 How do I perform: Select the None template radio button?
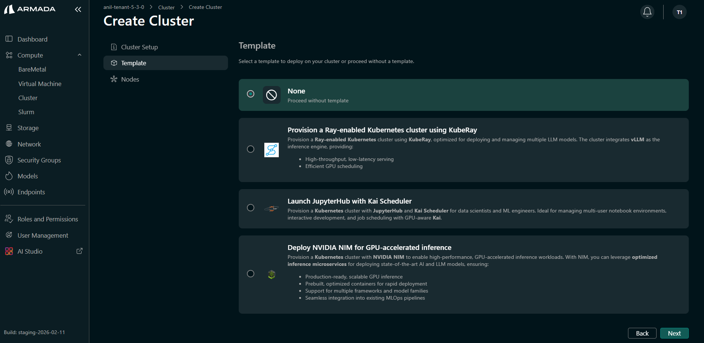(251, 94)
